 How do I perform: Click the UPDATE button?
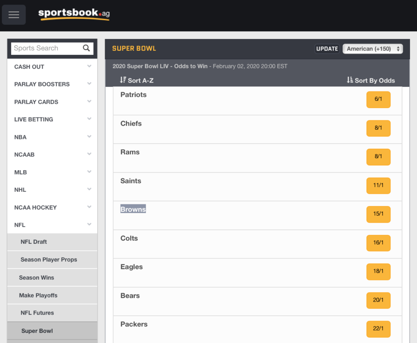[327, 49]
